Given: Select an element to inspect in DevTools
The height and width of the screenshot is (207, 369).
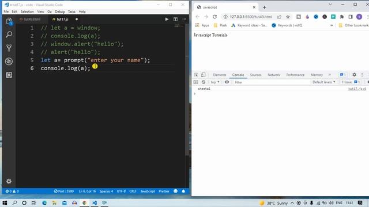Looking at the screenshot, I should pyautogui.click(x=196, y=75).
